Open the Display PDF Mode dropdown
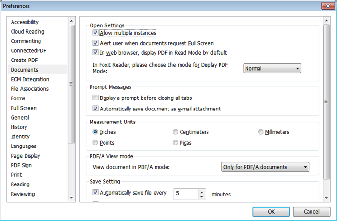 pos(272,68)
